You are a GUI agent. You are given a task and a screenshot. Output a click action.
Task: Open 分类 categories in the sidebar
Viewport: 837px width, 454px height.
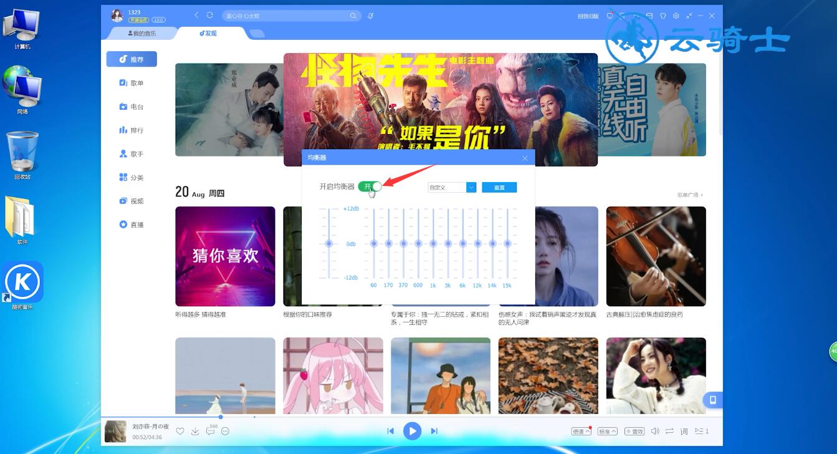(x=132, y=178)
